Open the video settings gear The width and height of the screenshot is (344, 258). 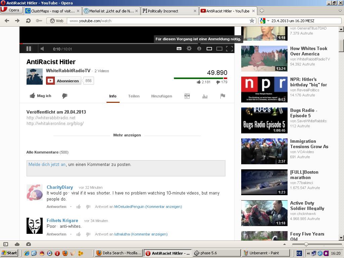coord(189,49)
